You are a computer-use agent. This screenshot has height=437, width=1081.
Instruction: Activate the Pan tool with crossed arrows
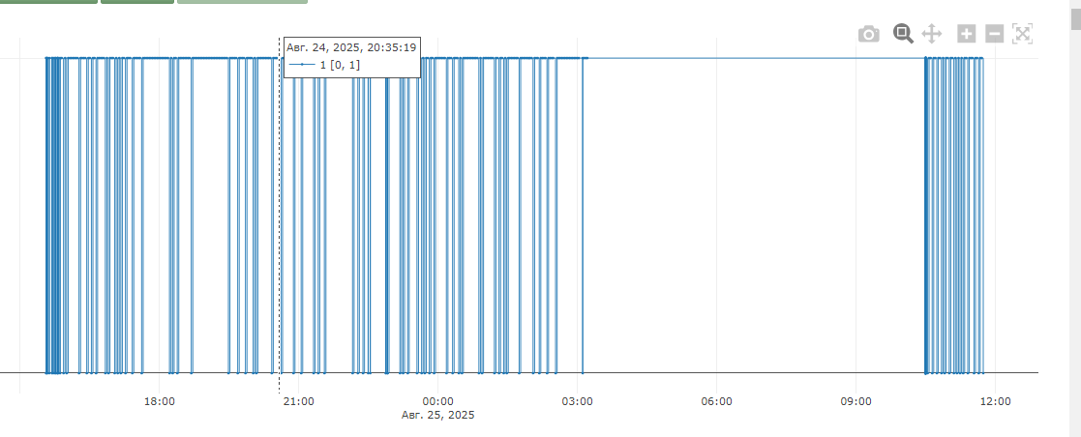pos(932,35)
